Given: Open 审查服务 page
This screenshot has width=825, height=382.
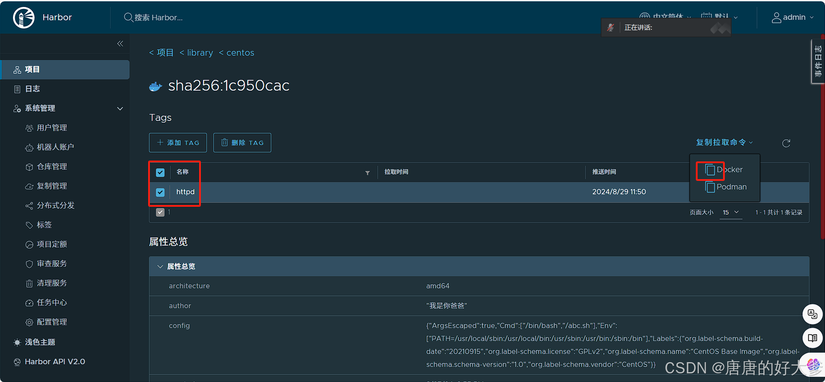Looking at the screenshot, I should click(x=52, y=264).
